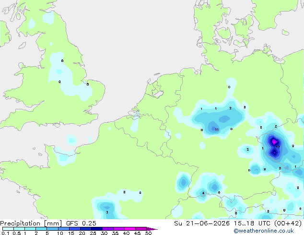304x235 pixels.
Task: Click the 25–30 mm navy legend swatch
Action: 97,229
